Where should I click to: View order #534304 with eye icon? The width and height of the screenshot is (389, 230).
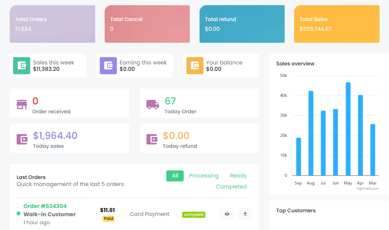pos(227,214)
